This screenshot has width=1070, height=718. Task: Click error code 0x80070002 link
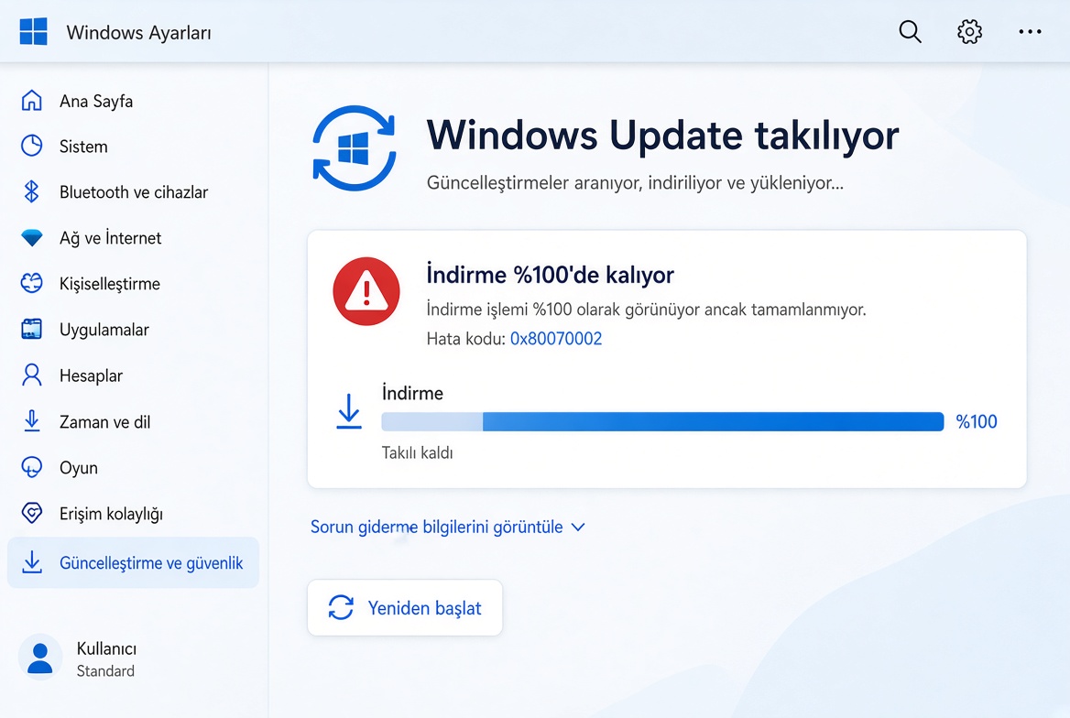(x=556, y=339)
